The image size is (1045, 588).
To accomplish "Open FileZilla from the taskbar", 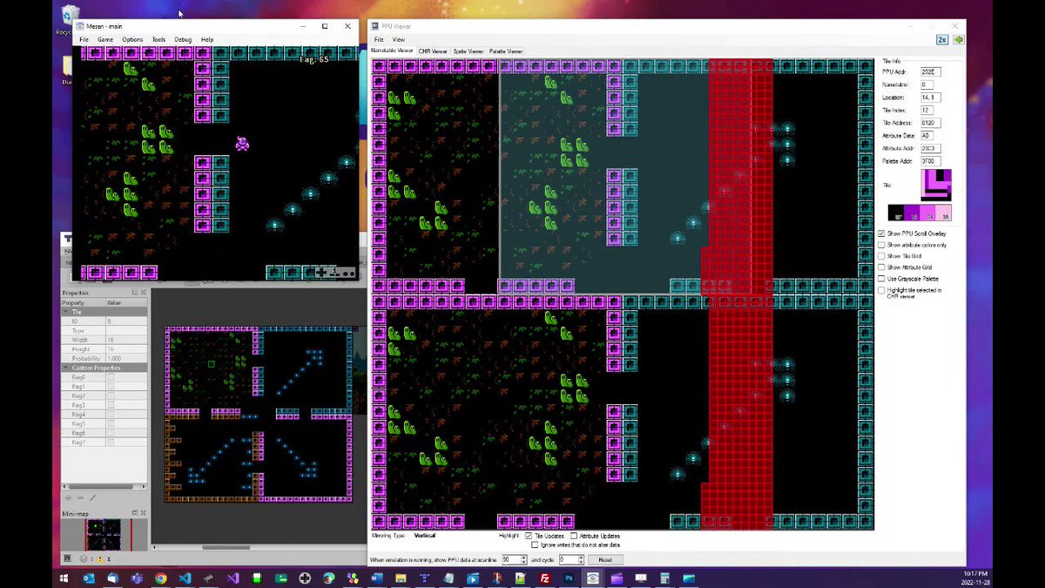I will [544, 578].
